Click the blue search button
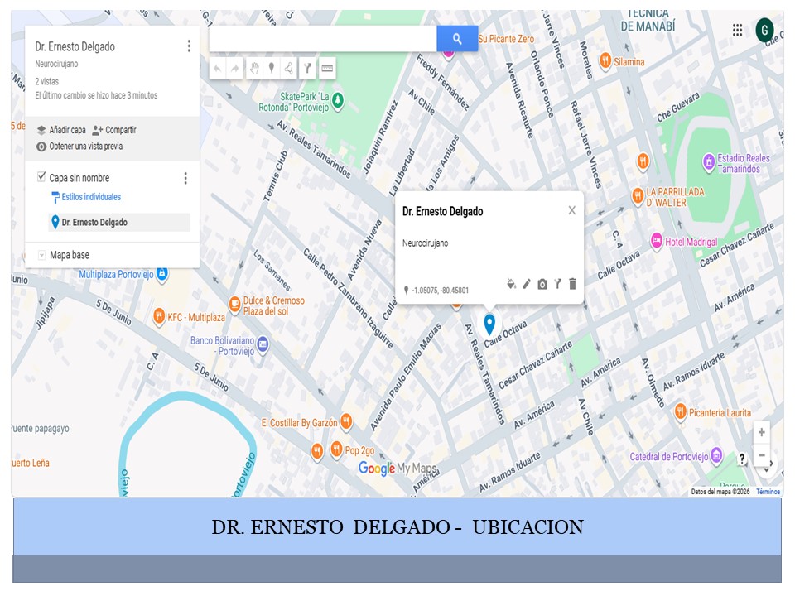 [457, 39]
